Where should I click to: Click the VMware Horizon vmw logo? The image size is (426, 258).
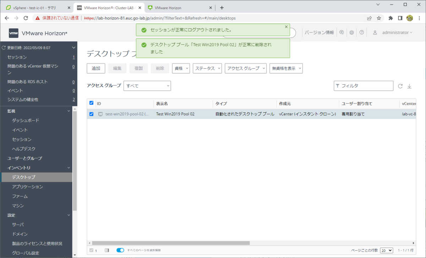pyautogui.click(x=13, y=33)
